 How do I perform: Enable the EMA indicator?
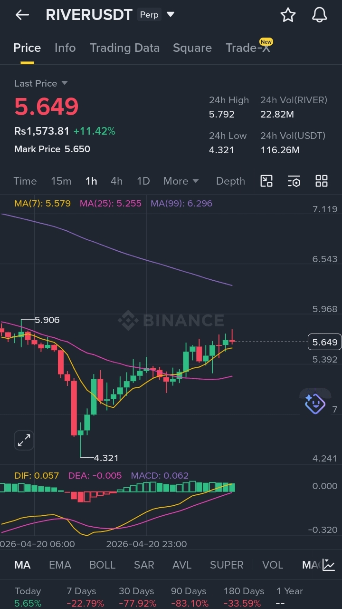pyautogui.click(x=60, y=565)
